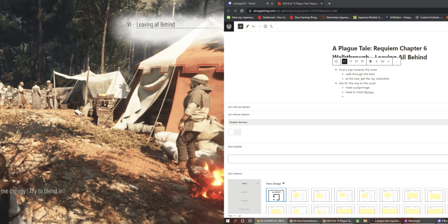Viewport: 448px width, 224px height.
Task: Click the Hero Design help question icon
Action: (283, 183)
